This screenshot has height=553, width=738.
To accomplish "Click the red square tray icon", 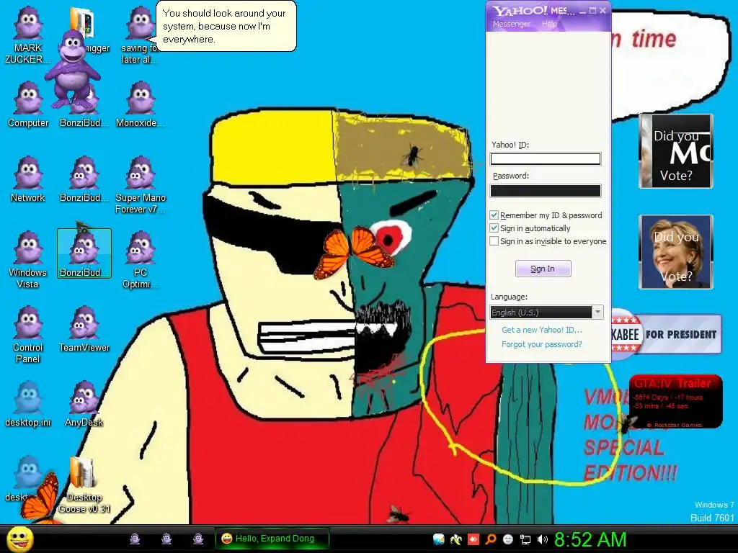I will coord(473,539).
